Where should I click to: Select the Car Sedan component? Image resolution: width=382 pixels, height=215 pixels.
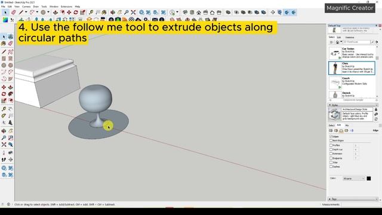352,53
